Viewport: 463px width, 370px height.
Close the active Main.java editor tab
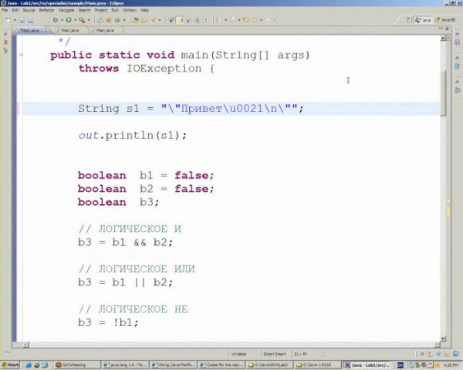[45, 30]
